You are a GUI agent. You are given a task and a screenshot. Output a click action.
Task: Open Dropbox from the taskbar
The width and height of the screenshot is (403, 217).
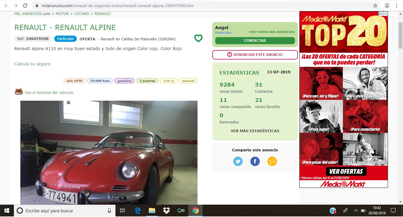click(x=166, y=211)
